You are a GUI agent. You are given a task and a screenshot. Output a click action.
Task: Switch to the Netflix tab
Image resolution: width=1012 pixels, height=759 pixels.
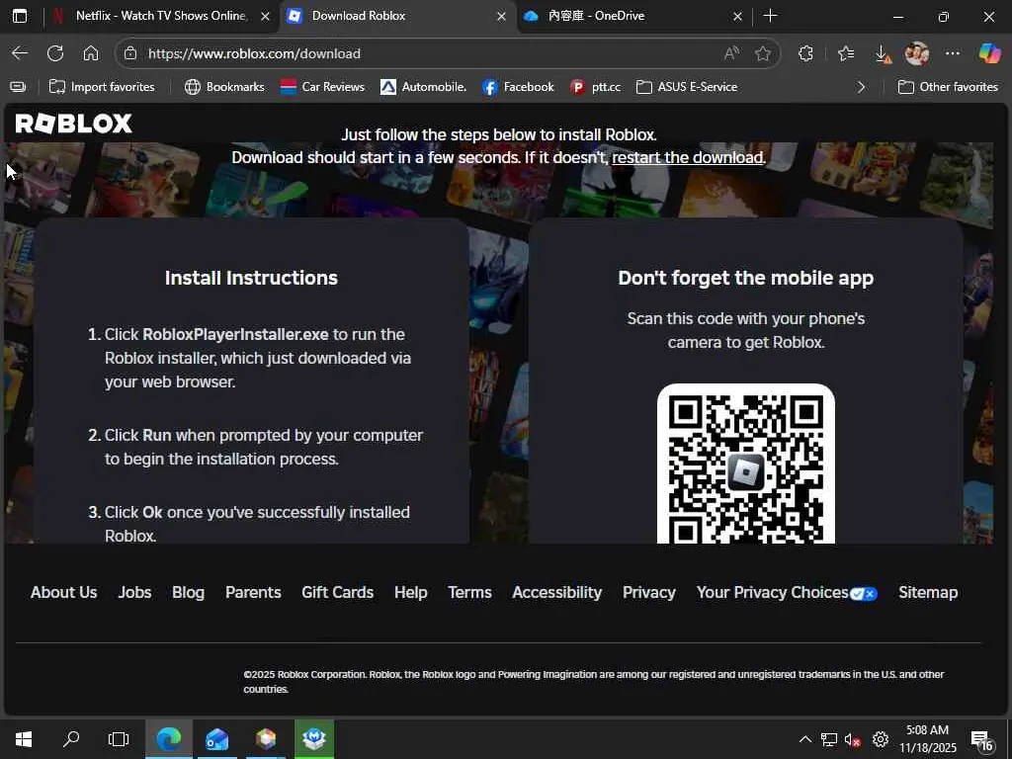pyautogui.click(x=161, y=16)
